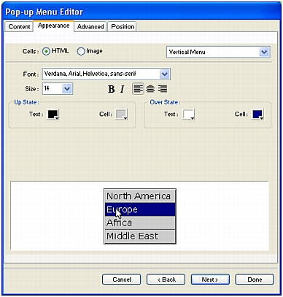Click the Back button
Image resolution: width=283 pixels, height=297 pixels.
click(166, 279)
